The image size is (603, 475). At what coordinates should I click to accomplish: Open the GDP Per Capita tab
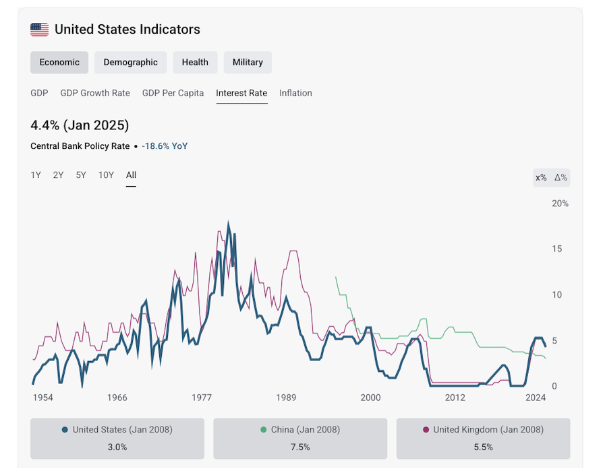[173, 93]
